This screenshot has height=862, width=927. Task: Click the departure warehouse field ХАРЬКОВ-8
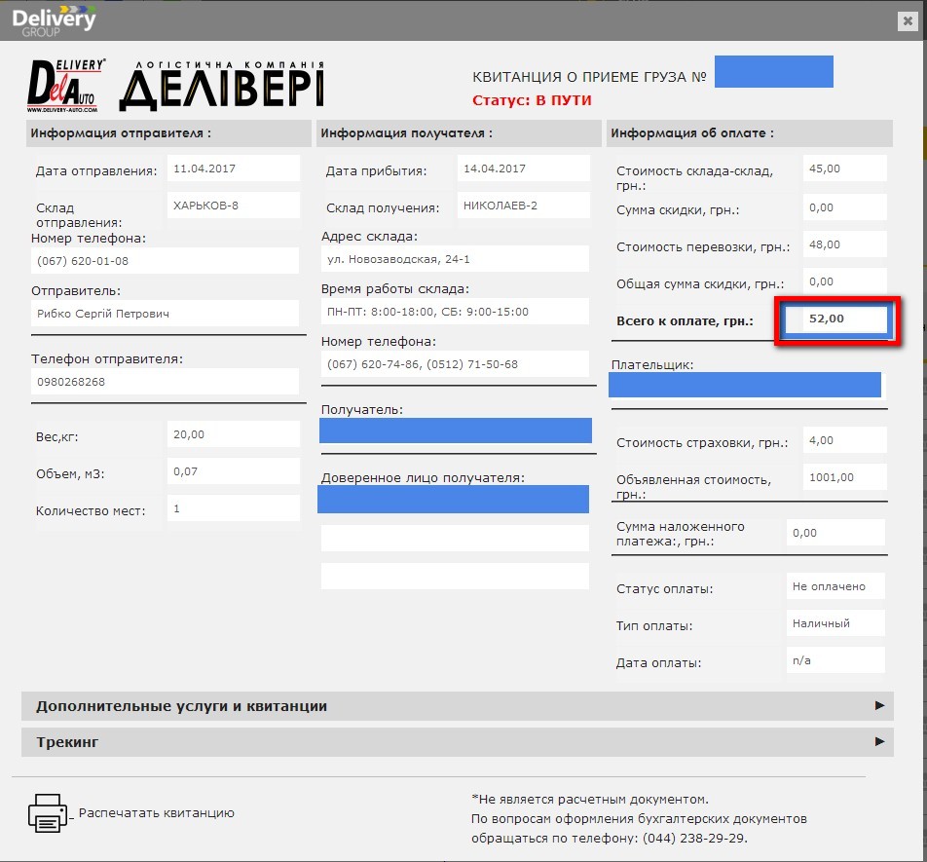pos(234,206)
